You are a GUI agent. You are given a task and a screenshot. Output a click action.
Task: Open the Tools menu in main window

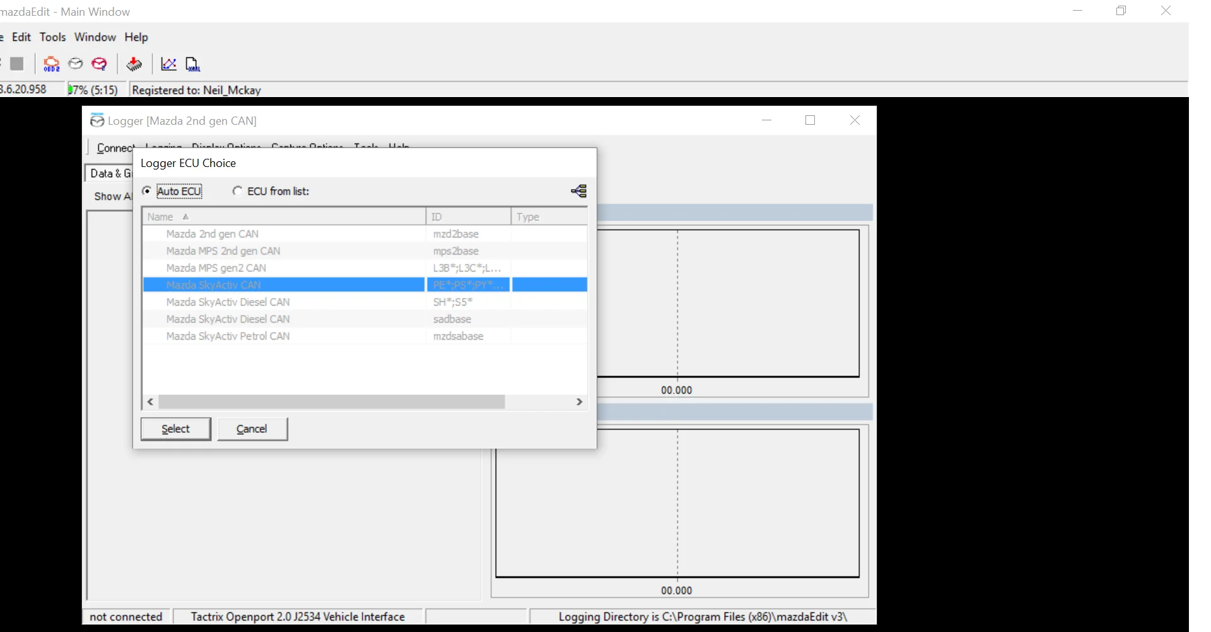tap(53, 37)
